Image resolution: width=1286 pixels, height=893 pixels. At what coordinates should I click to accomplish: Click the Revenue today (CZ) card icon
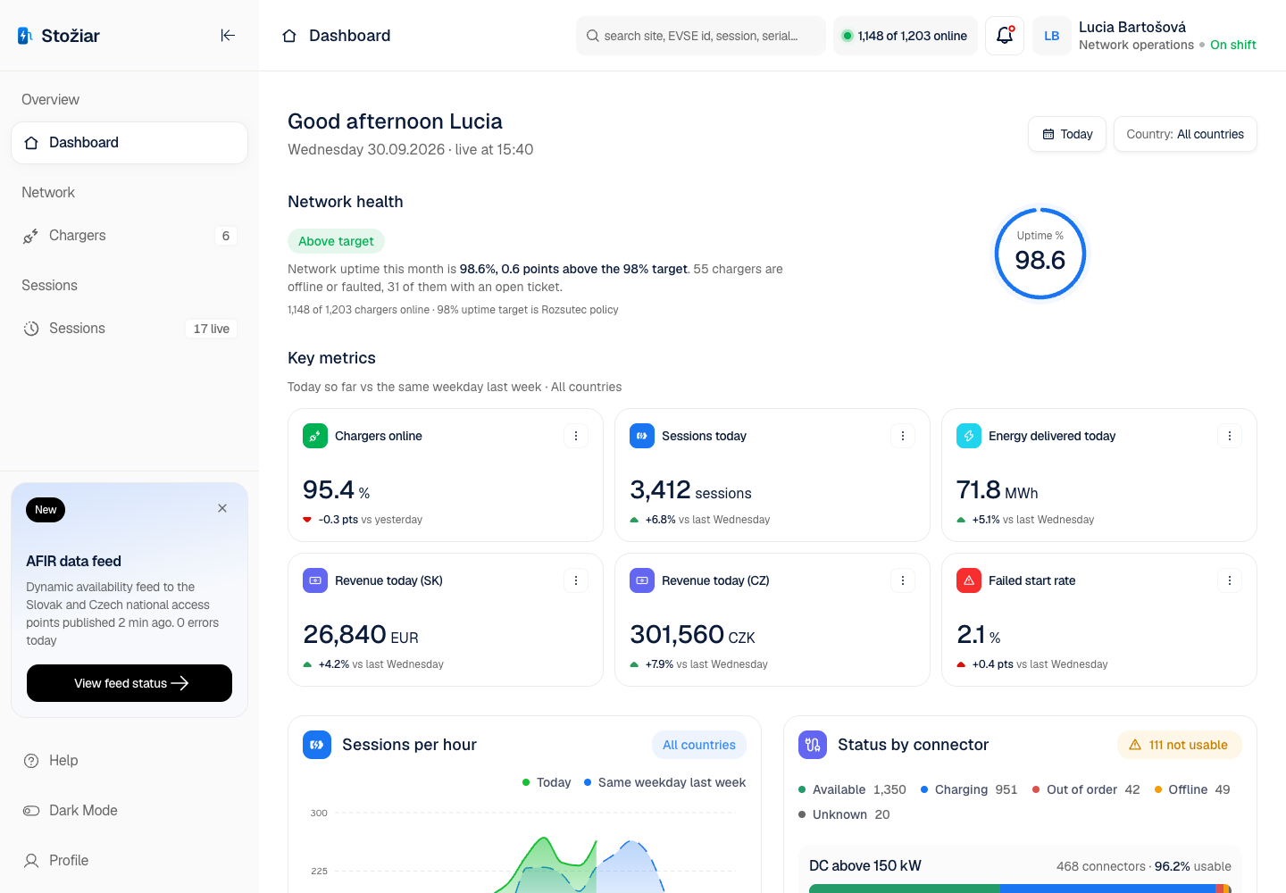point(642,580)
